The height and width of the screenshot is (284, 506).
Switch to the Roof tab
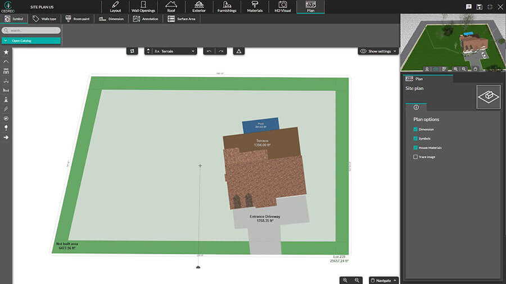coord(171,7)
